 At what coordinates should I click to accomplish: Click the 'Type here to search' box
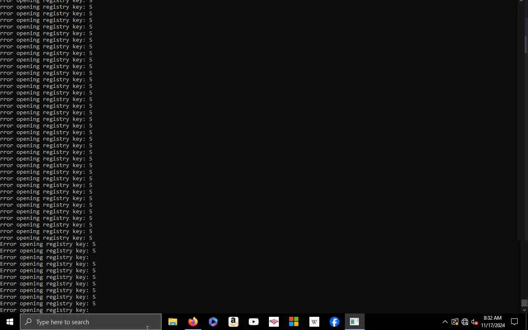pos(91,322)
